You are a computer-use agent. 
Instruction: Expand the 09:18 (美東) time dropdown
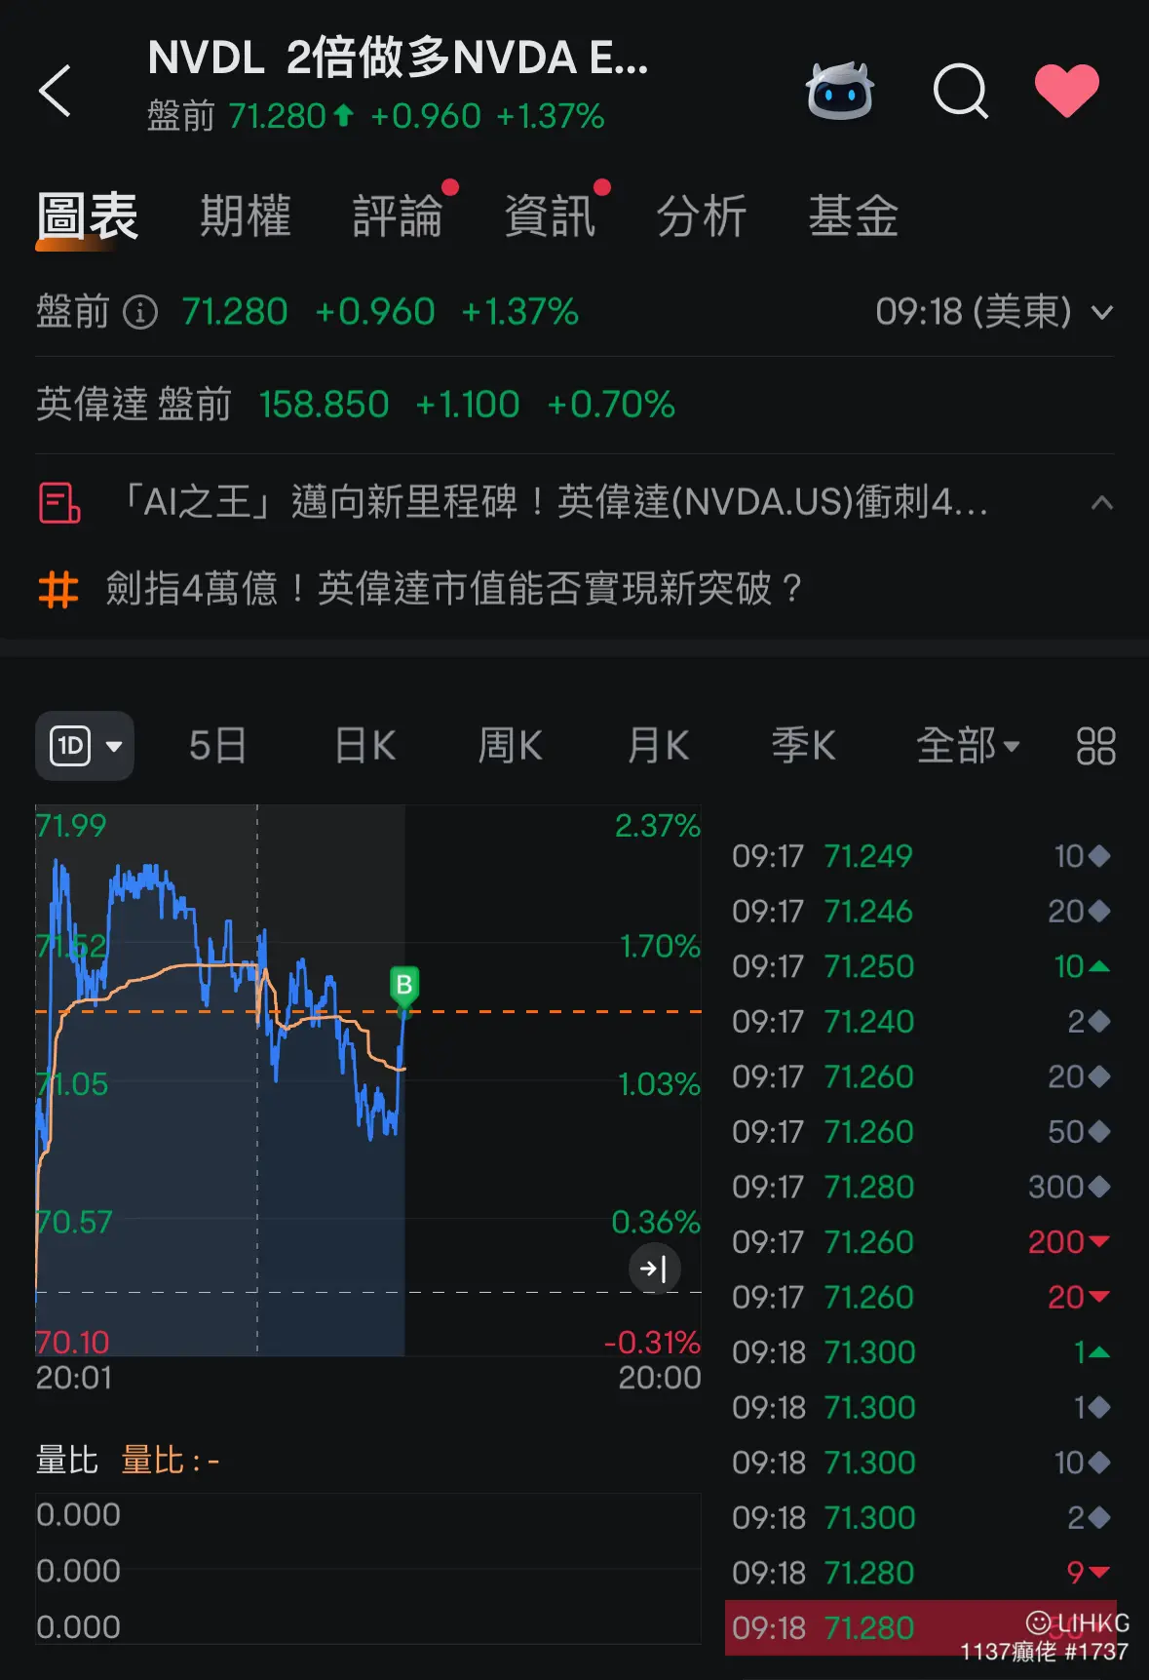click(x=994, y=312)
